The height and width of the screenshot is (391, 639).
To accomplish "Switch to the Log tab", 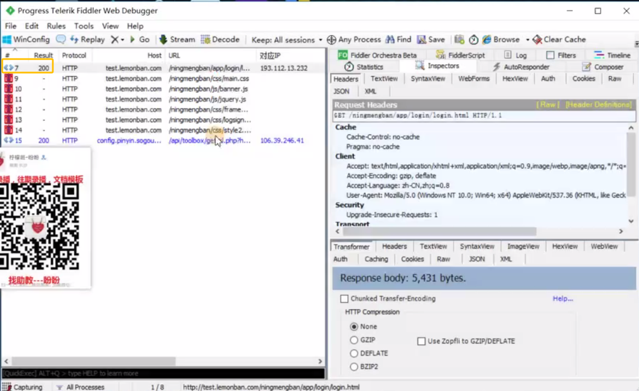I will pyautogui.click(x=515, y=55).
